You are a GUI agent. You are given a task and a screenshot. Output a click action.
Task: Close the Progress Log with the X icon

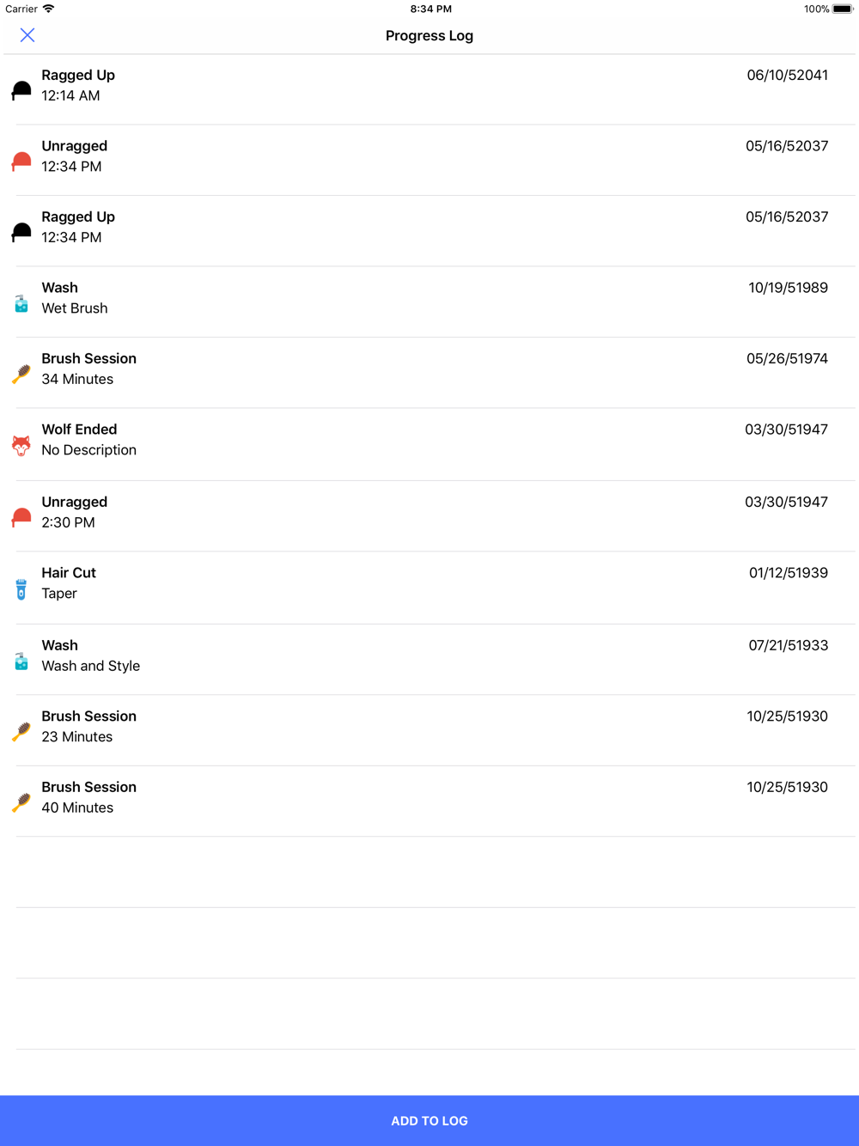tap(27, 35)
